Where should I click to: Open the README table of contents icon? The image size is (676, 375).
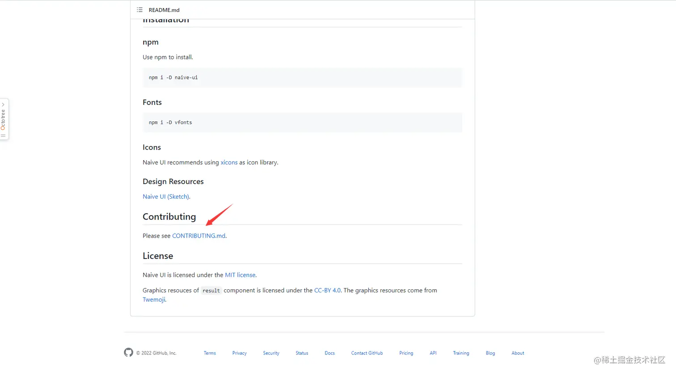coord(139,10)
